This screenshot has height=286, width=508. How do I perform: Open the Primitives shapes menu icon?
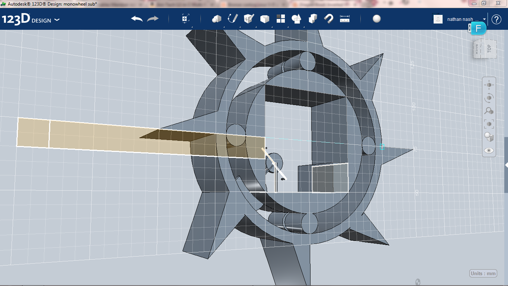(216, 19)
